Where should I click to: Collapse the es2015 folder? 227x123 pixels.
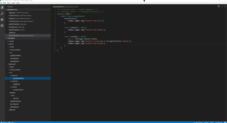[x=28, y=44]
